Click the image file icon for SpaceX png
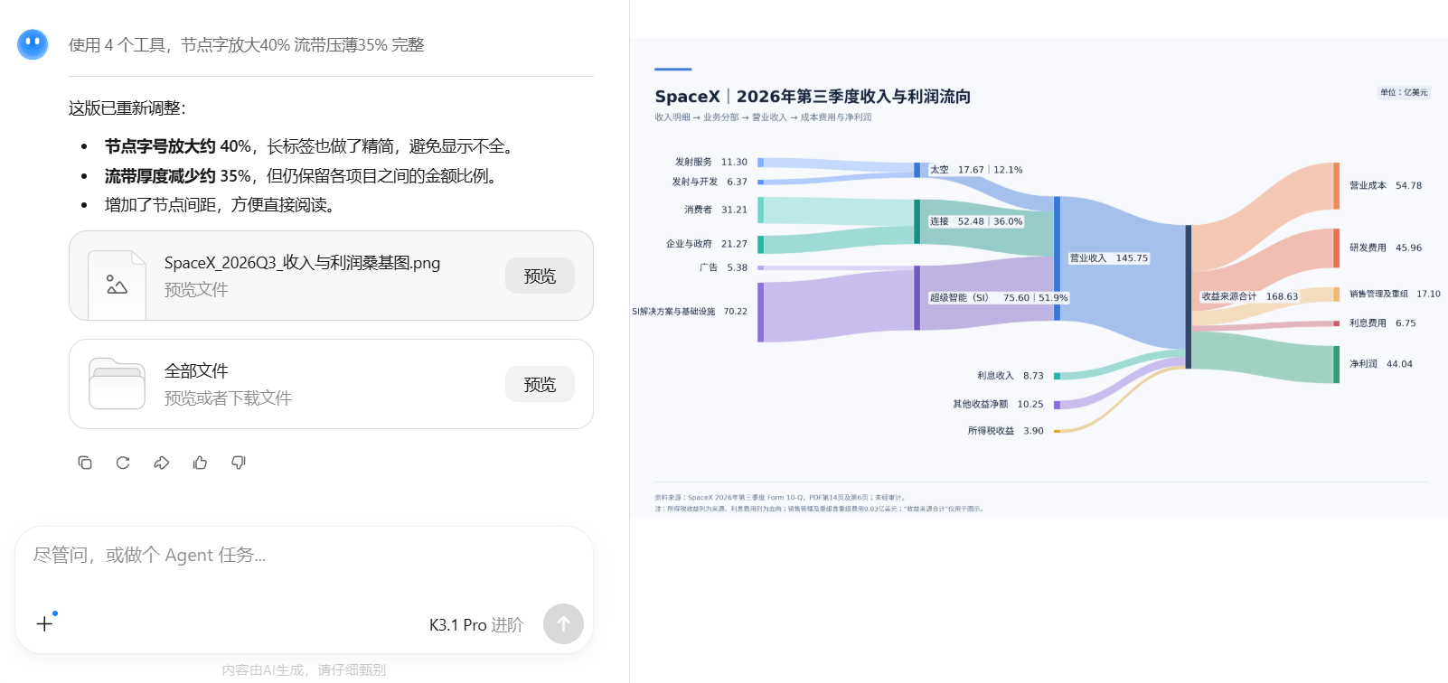 coord(117,284)
